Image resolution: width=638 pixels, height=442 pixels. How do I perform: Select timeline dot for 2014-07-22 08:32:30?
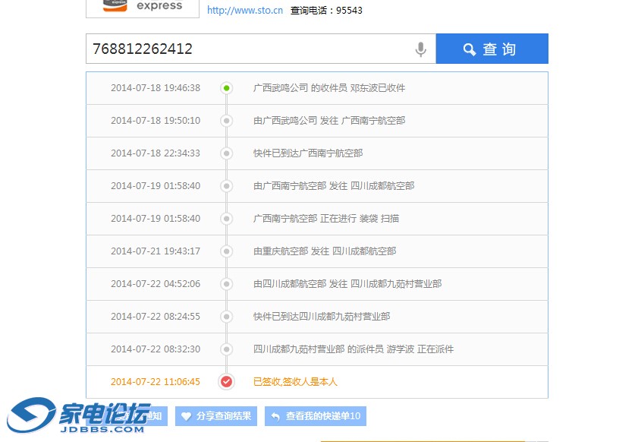click(226, 349)
